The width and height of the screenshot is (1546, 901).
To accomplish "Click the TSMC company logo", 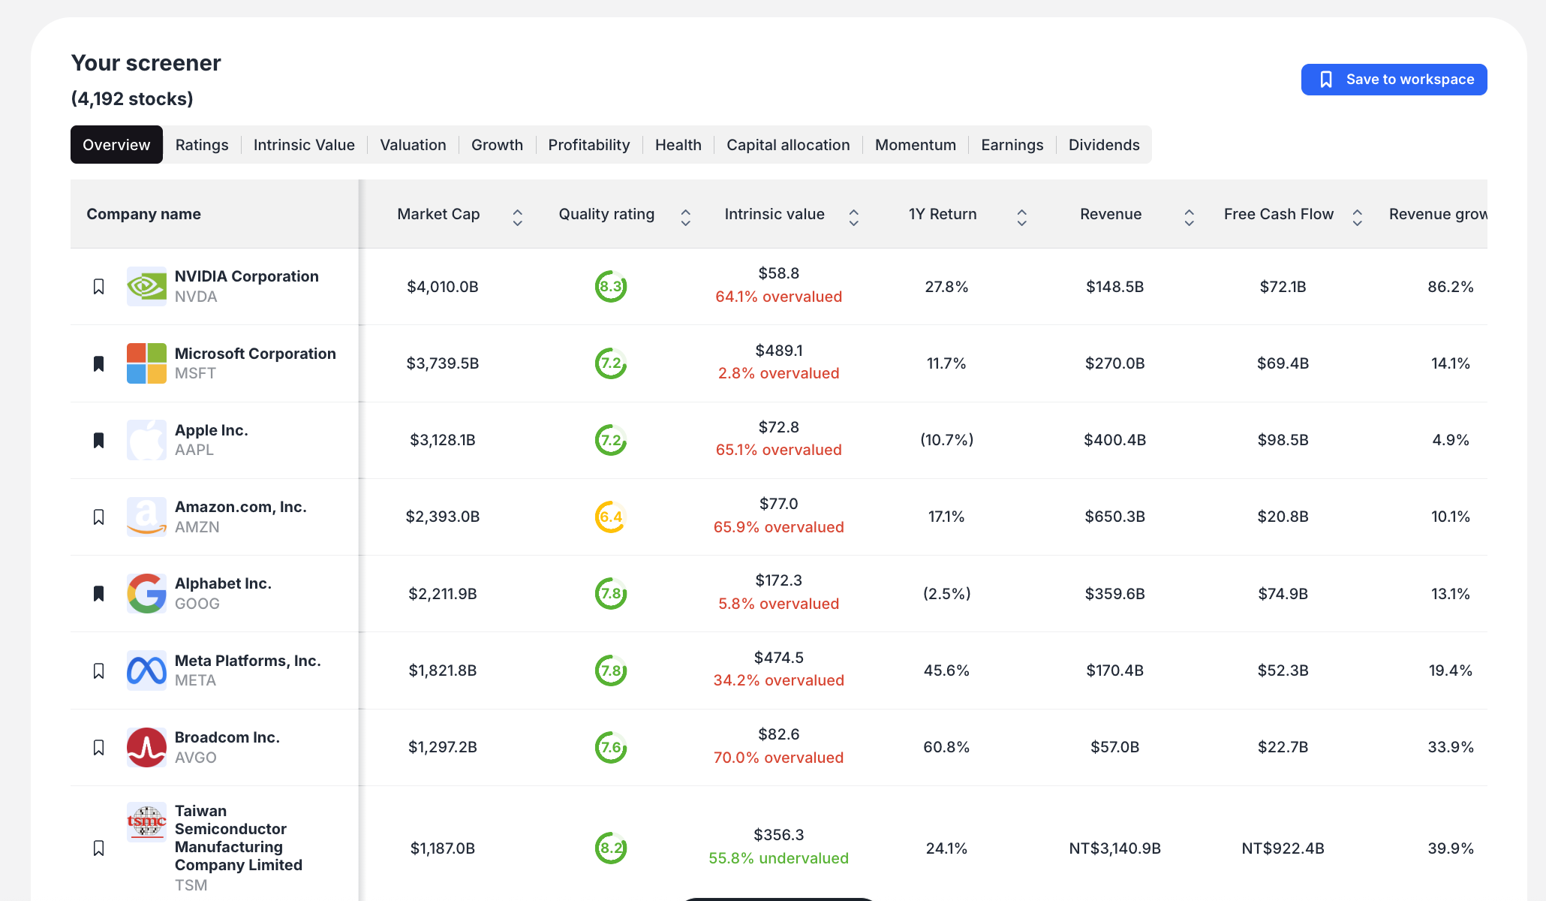I will pyautogui.click(x=146, y=822).
